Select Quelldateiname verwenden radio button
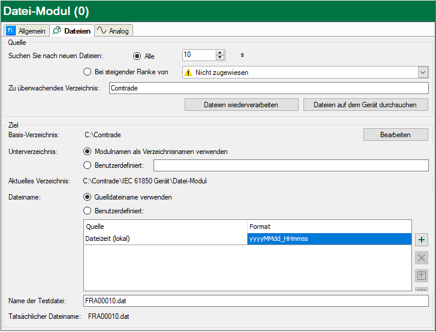Screen dimensions: 436x332 (88, 197)
